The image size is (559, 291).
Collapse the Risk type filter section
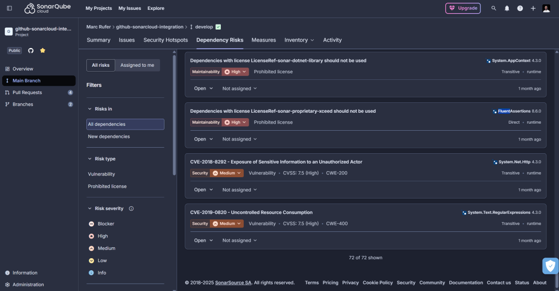[90, 159]
